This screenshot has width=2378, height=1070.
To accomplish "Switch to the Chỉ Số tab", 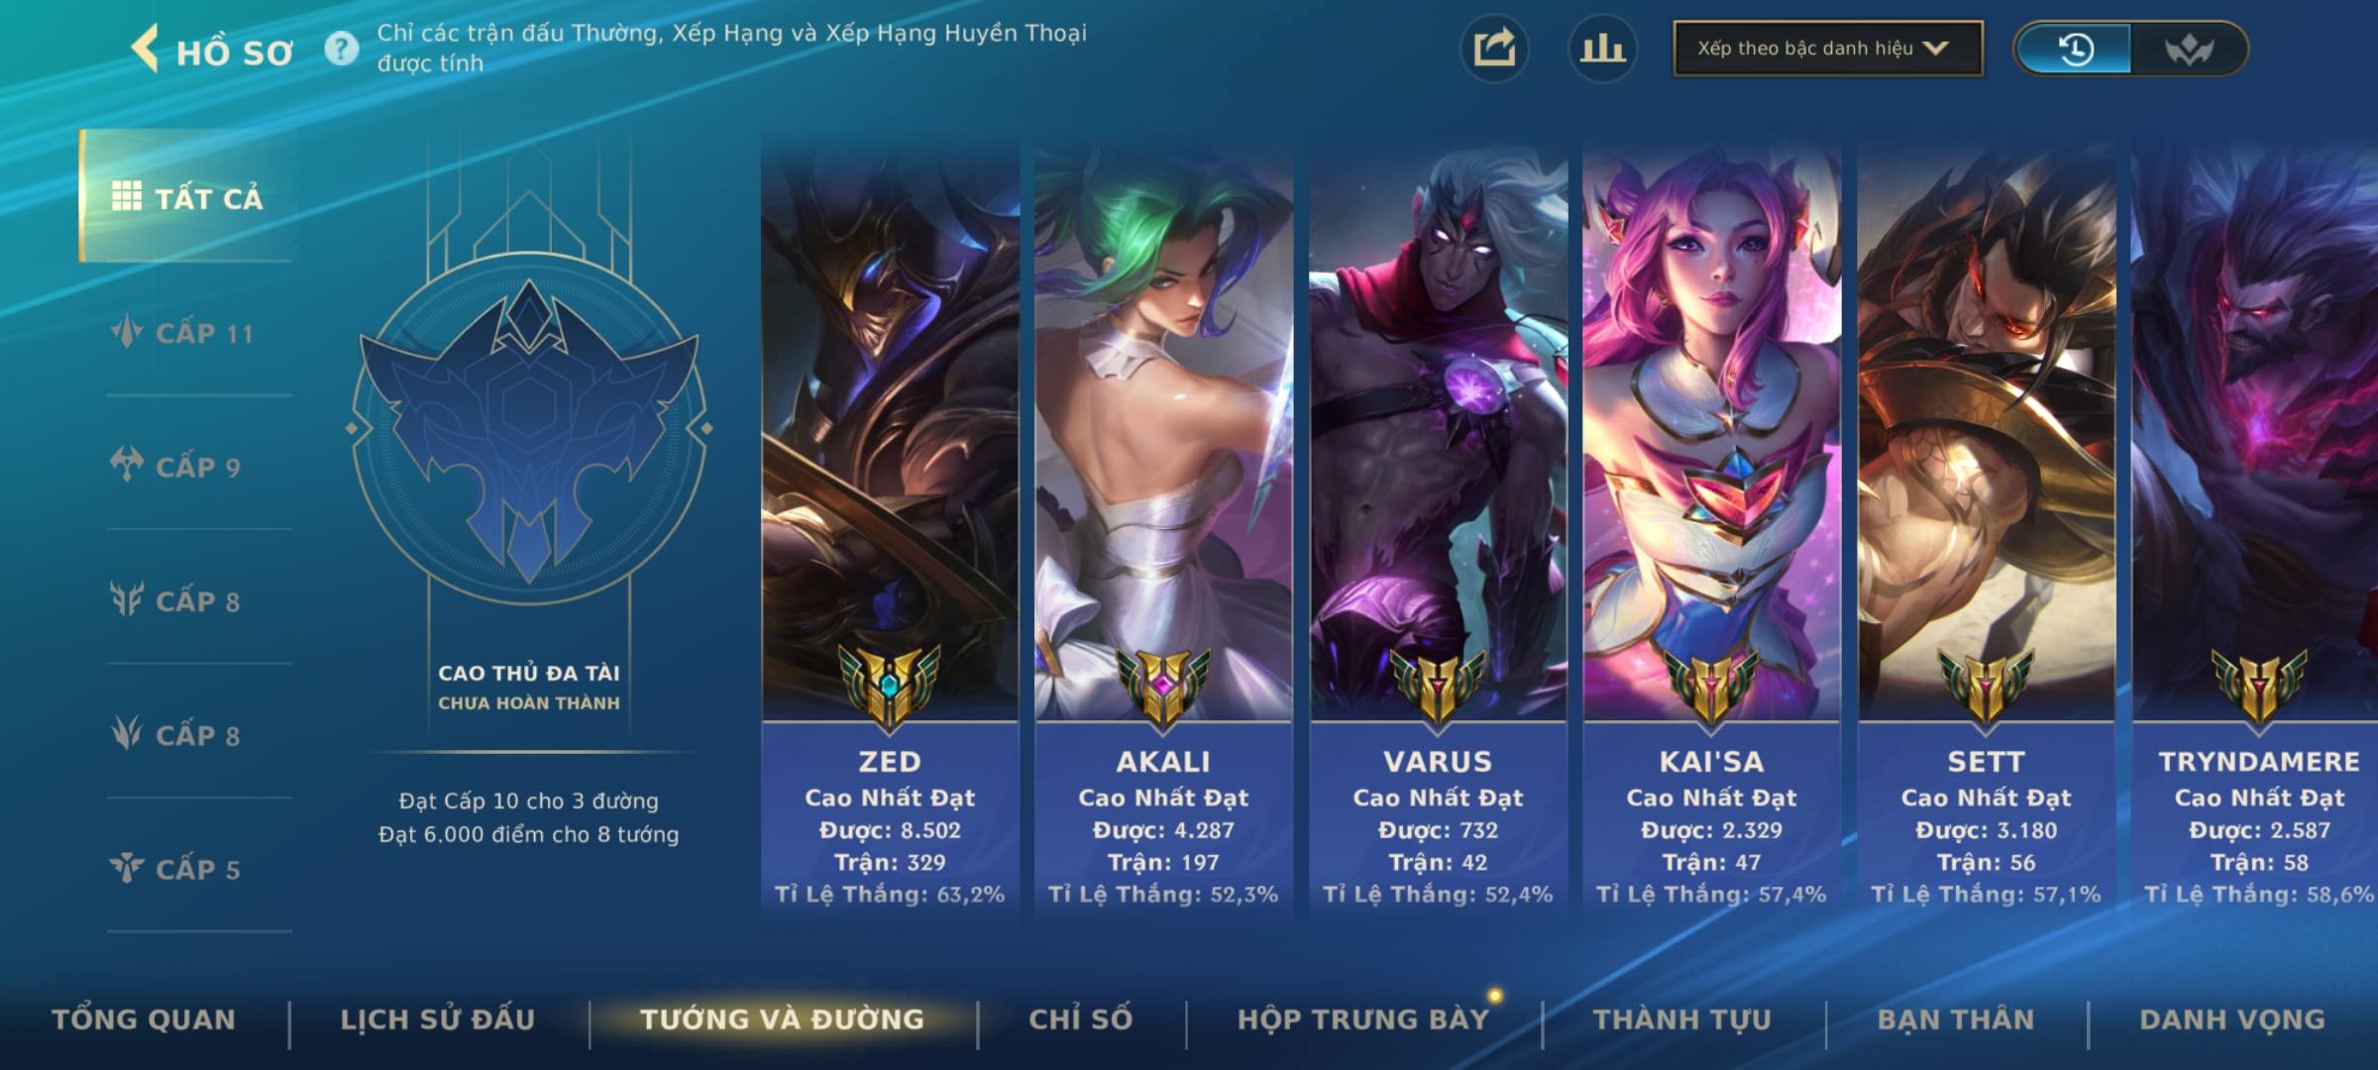I will (1080, 1019).
